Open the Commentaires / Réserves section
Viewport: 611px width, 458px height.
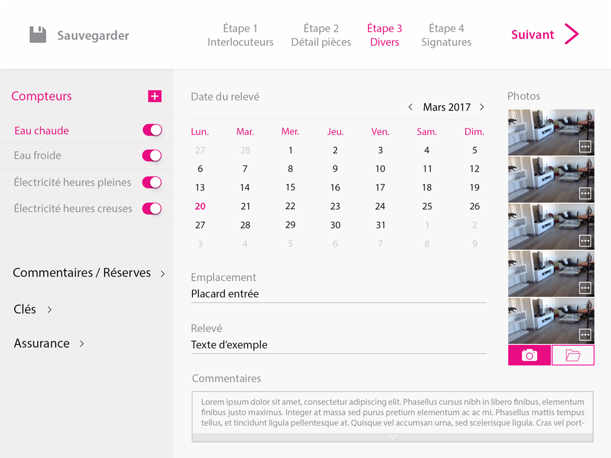point(82,272)
